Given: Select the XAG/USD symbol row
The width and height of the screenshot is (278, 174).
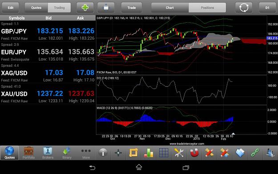Looking at the screenshot, I should tap(48, 73).
